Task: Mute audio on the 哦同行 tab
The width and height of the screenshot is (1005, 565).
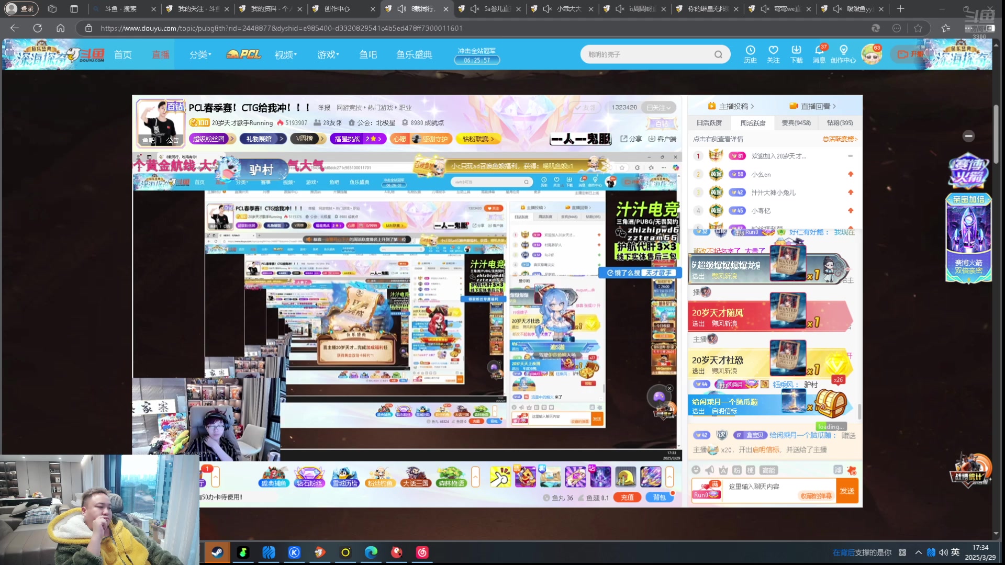Action: point(402,9)
